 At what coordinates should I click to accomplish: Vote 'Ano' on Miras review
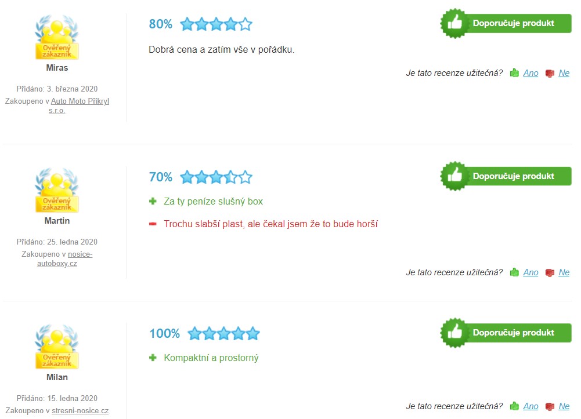[531, 73]
